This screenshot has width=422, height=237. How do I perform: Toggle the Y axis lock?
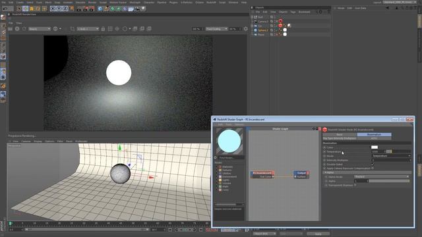(x=59, y=9)
